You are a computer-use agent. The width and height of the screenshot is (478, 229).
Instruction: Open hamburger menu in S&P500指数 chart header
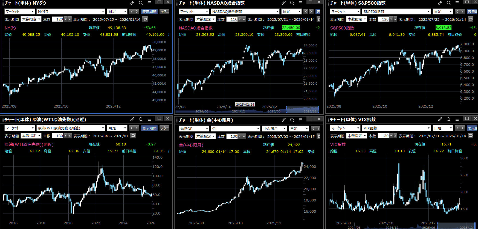coord(457,3)
